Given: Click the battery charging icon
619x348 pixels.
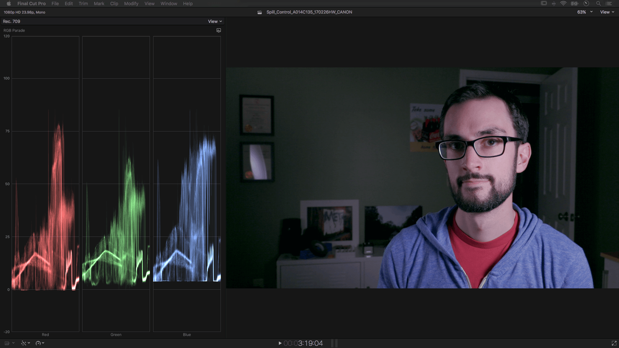Looking at the screenshot, I should 575,4.
